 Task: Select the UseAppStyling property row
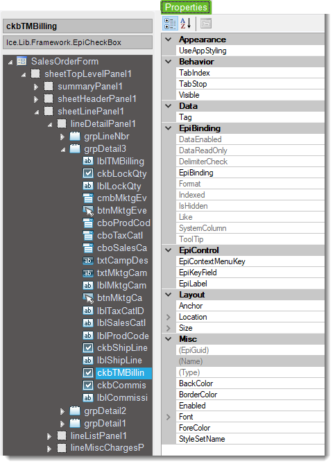(250, 51)
